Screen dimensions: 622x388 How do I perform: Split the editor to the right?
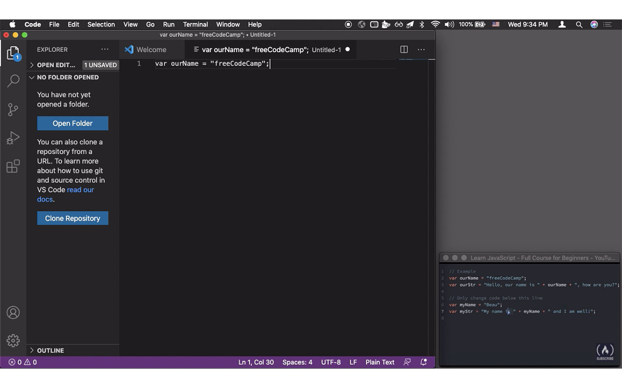tap(404, 49)
